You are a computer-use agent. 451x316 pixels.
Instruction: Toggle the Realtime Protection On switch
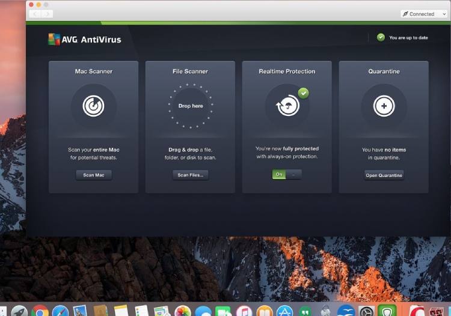(x=287, y=174)
